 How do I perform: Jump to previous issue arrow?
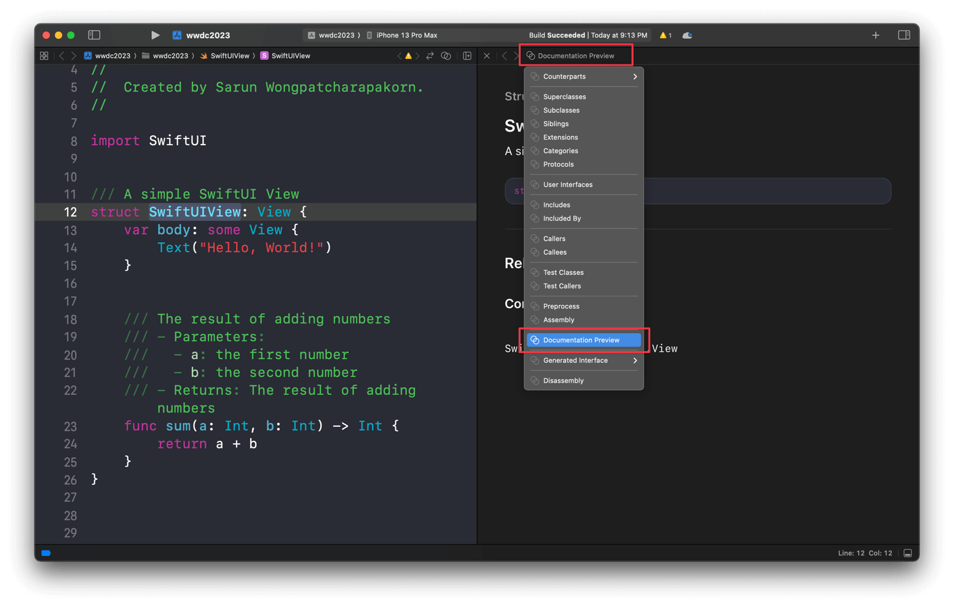point(399,55)
